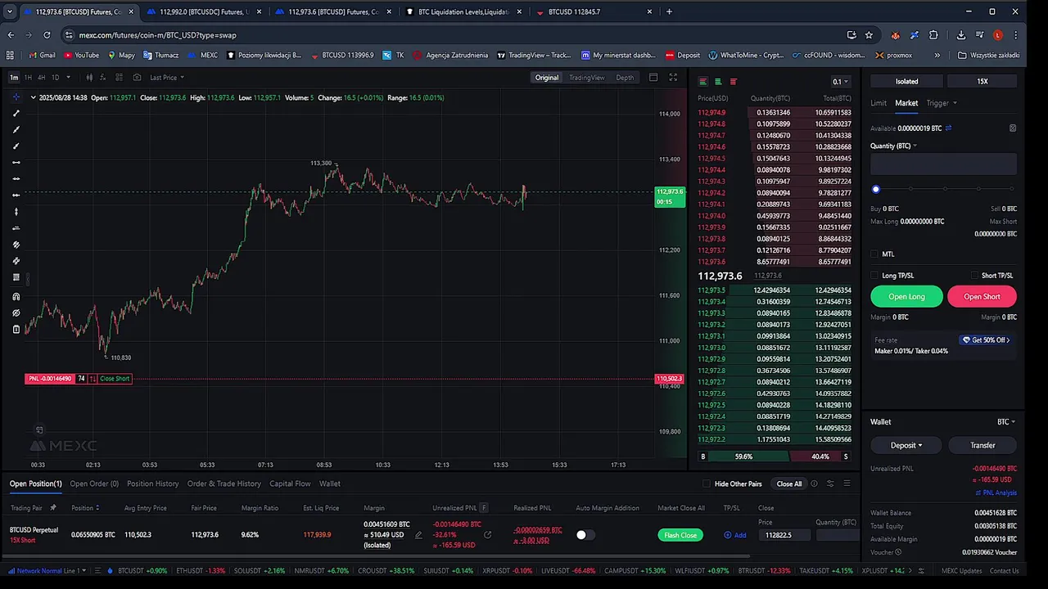1048x589 pixels.
Task: Open the PNL Analysis link
Action: point(996,492)
